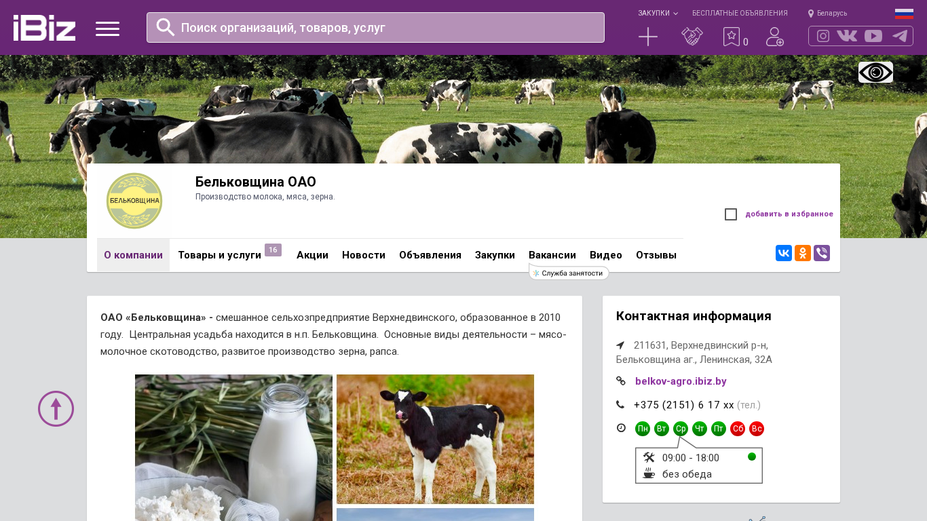Image resolution: width=927 pixels, height=521 pixels.
Task: Open the О компании tab
Action: pyautogui.click(x=133, y=255)
